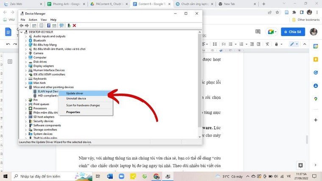Expand the Bluetooth device category
This screenshot has height=181, width=322.
[x=26, y=41]
